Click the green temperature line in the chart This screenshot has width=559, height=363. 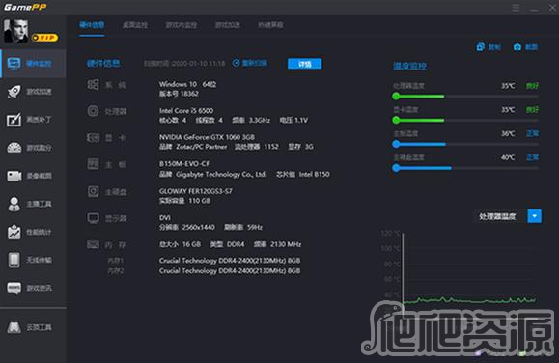click(469, 300)
